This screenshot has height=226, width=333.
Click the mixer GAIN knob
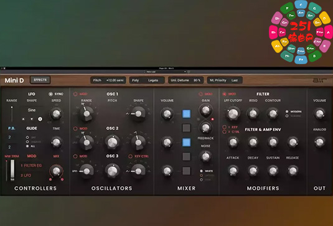[x=205, y=110]
